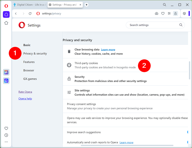The image size is (192, 148).
Task: Open sidebar setup three dots
Action: (x=6, y=142)
